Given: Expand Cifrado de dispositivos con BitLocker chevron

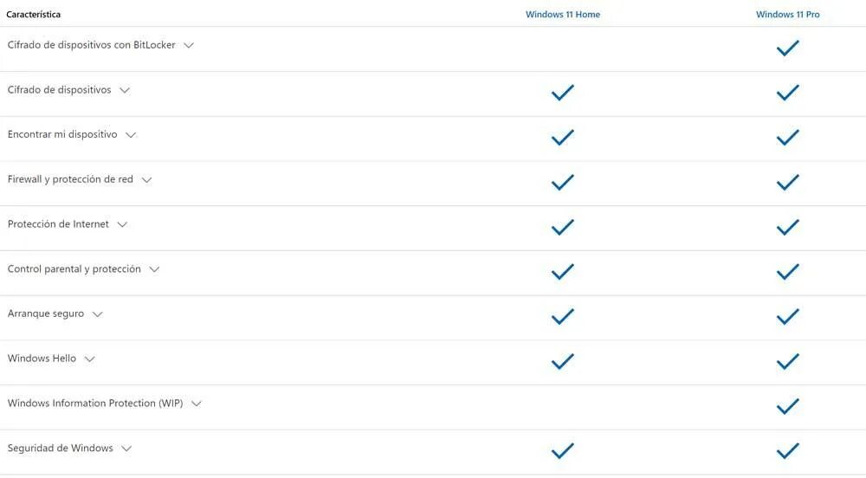Looking at the screenshot, I should (189, 45).
